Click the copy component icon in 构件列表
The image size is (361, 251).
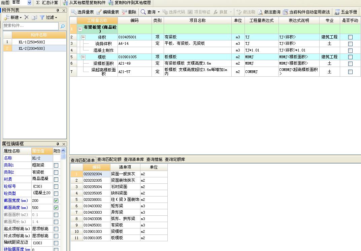click(x=34, y=17)
